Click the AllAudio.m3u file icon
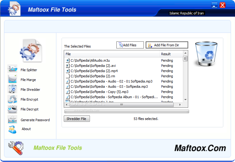 click(x=68, y=60)
